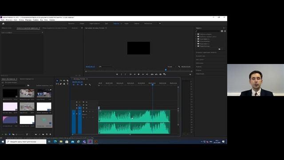The width and height of the screenshot is (284, 160).
Task: Toggle nest insert mode in timeline header
Action: point(74,85)
